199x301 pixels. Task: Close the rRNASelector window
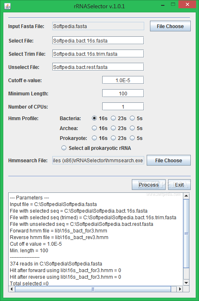pos(187,5)
